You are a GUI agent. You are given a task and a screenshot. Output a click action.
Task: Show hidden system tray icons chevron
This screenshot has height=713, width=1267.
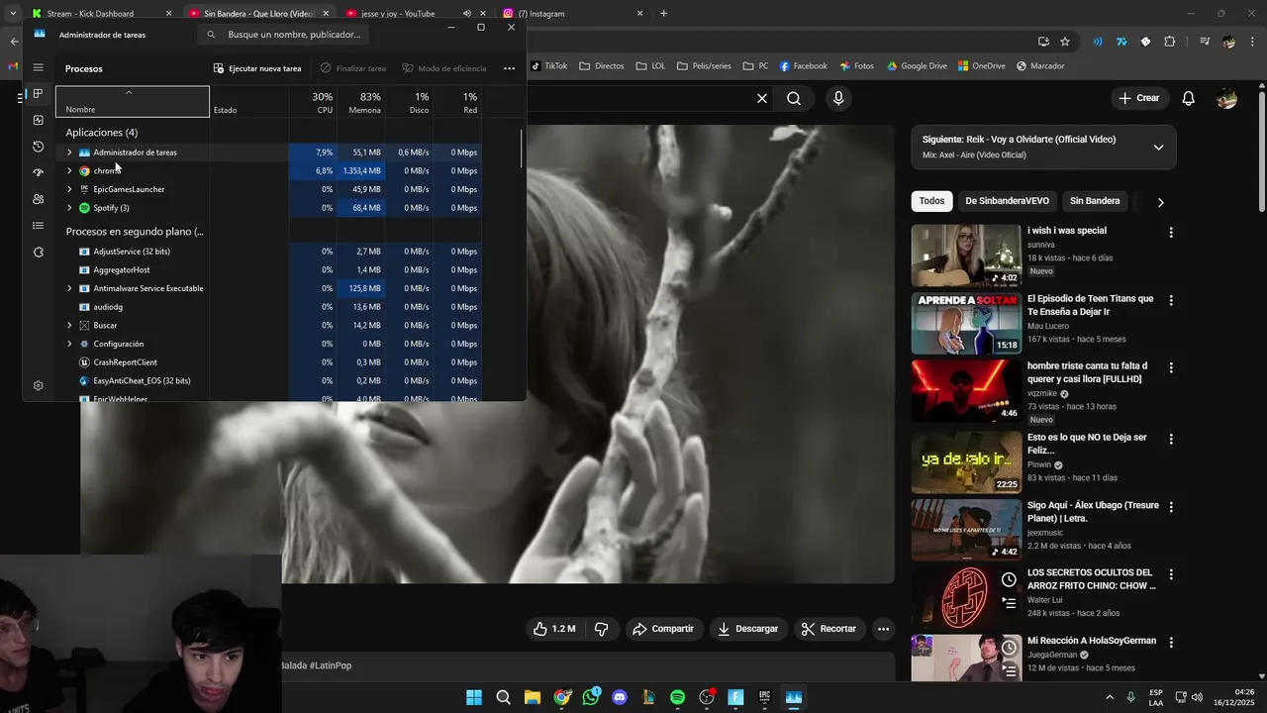pos(1109,697)
